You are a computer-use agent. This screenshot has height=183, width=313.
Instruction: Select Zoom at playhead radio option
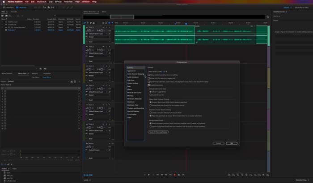pyautogui.click(x=151, y=126)
